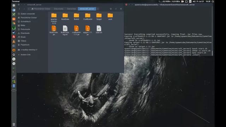226x127 pixels.
Task: Launch the Steam icon in dock
Action: (x=14, y=32)
